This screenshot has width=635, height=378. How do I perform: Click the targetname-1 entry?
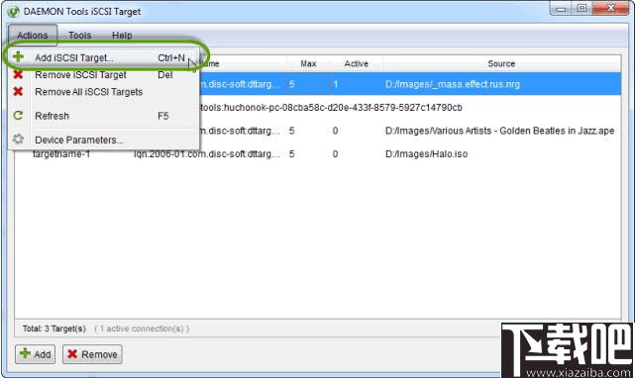pyautogui.click(x=61, y=154)
